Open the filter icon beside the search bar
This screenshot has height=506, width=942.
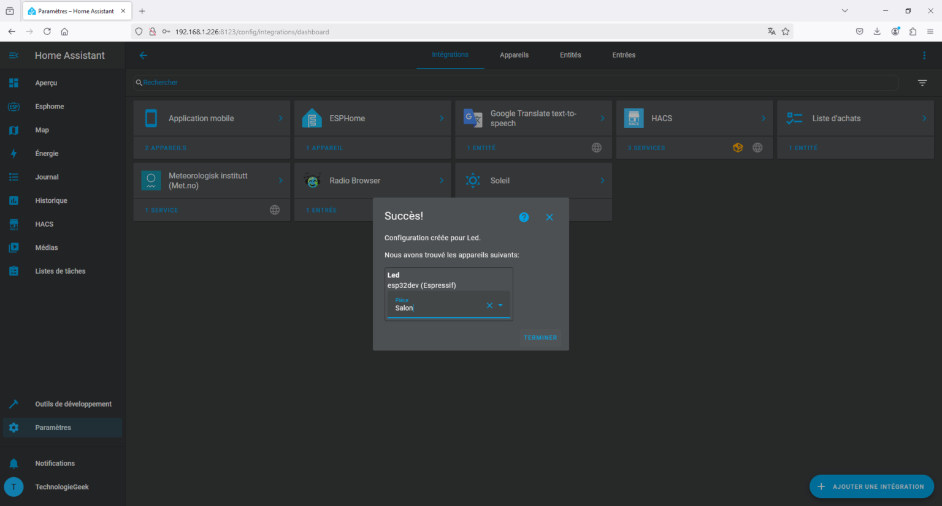tap(922, 82)
